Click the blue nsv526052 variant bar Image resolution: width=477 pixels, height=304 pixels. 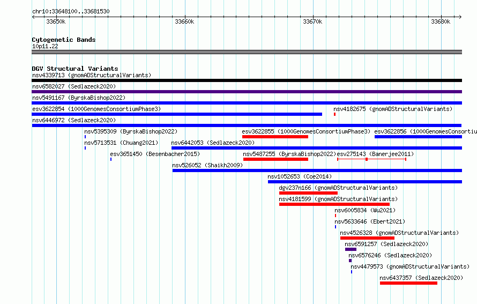click(x=317, y=170)
